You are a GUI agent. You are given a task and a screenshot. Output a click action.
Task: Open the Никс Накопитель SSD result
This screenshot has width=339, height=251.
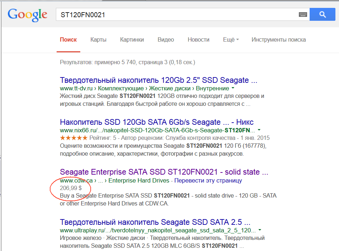click(x=157, y=122)
